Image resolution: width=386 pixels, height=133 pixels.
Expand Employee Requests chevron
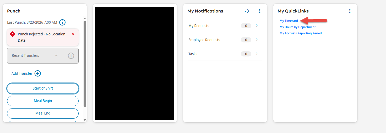[x=257, y=40]
